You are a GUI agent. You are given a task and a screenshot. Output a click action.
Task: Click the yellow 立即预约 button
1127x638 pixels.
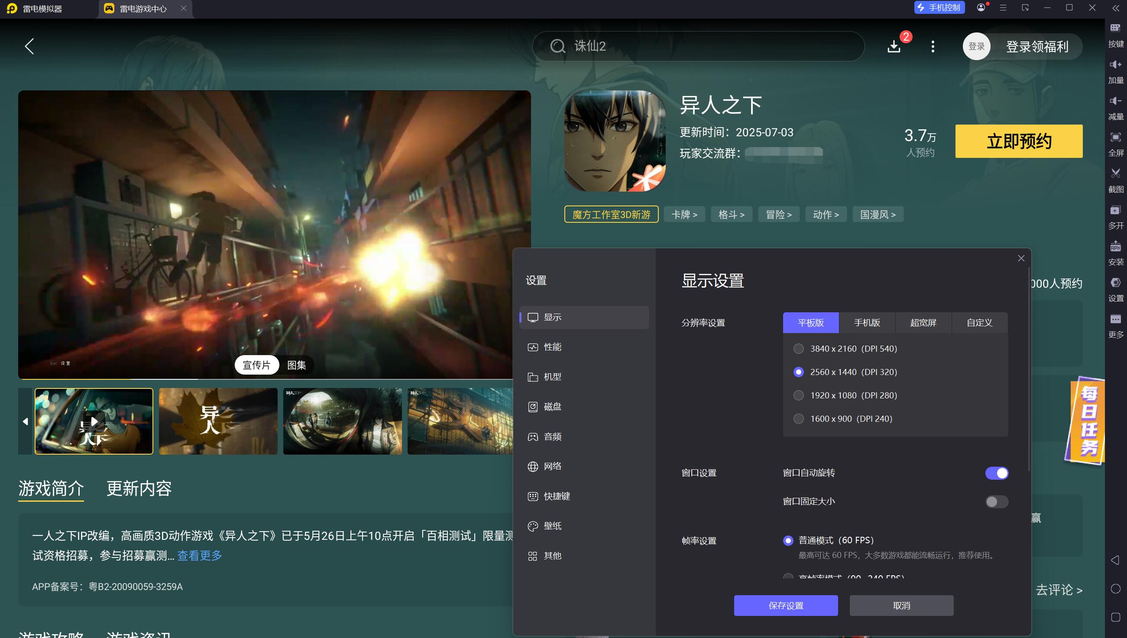pos(1018,141)
